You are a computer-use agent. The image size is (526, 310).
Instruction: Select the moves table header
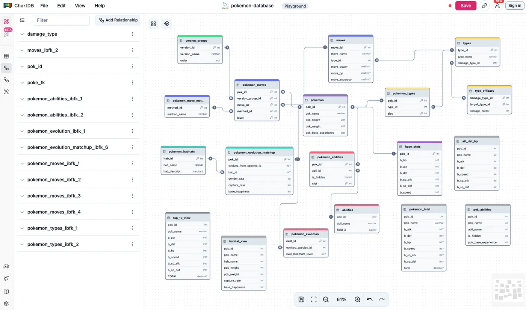tap(351, 40)
